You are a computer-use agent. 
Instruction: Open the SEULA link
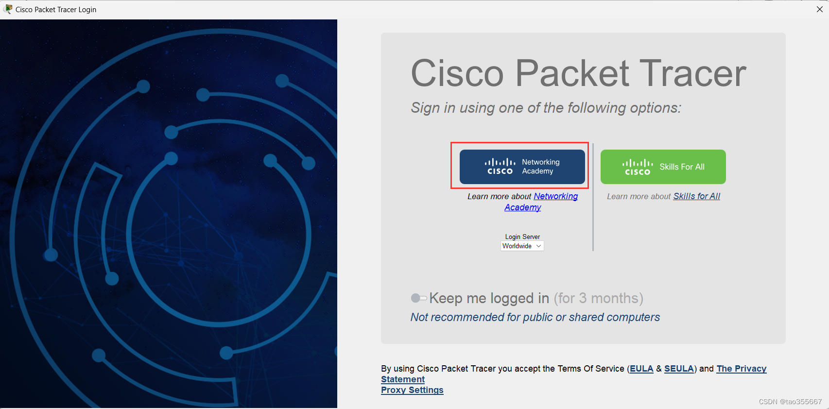(679, 369)
